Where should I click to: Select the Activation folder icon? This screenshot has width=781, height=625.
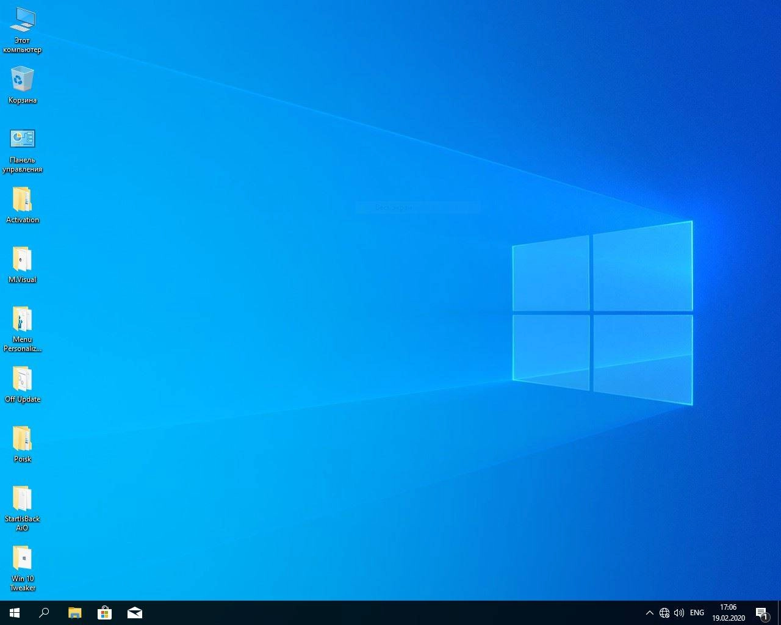click(23, 205)
